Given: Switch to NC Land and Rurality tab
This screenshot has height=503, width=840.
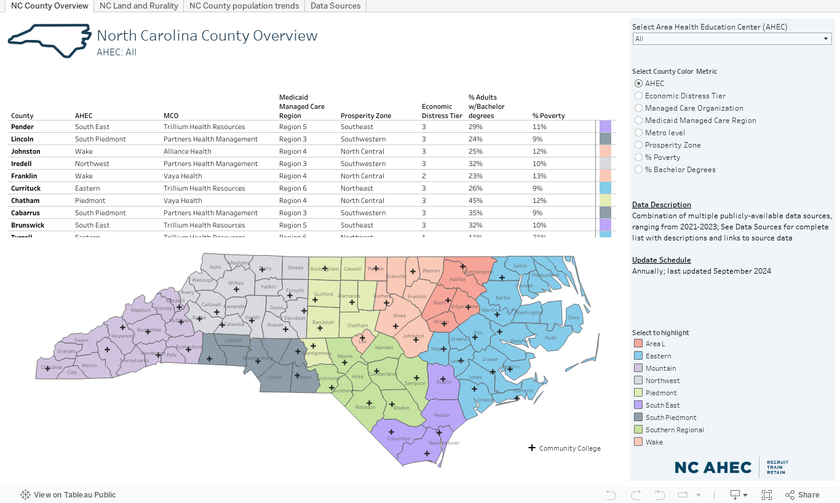Looking at the screenshot, I should click(139, 6).
